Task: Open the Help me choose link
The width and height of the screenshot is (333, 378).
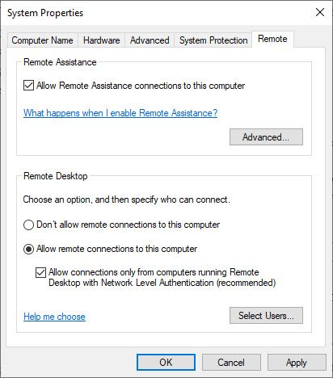Action: tap(54, 317)
